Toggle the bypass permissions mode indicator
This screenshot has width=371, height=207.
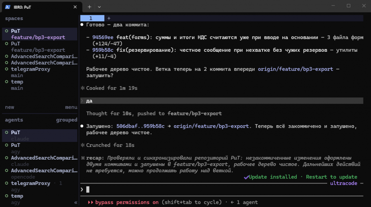click(x=123, y=203)
